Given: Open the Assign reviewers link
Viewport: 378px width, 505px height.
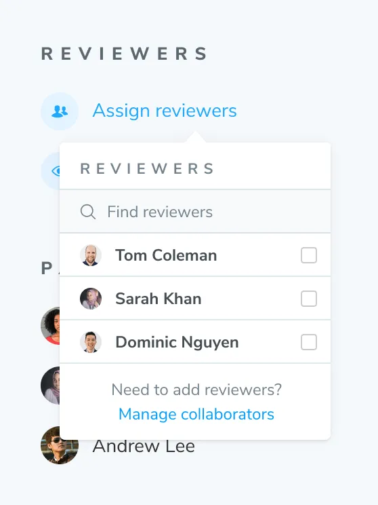Looking at the screenshot, I should pos(165,111).
